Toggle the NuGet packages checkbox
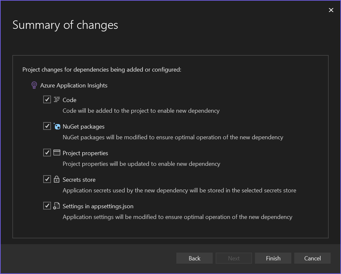Image resolution: width=341 pixels, height=274 pixels. pyautogui.click(x=47, y=126)
